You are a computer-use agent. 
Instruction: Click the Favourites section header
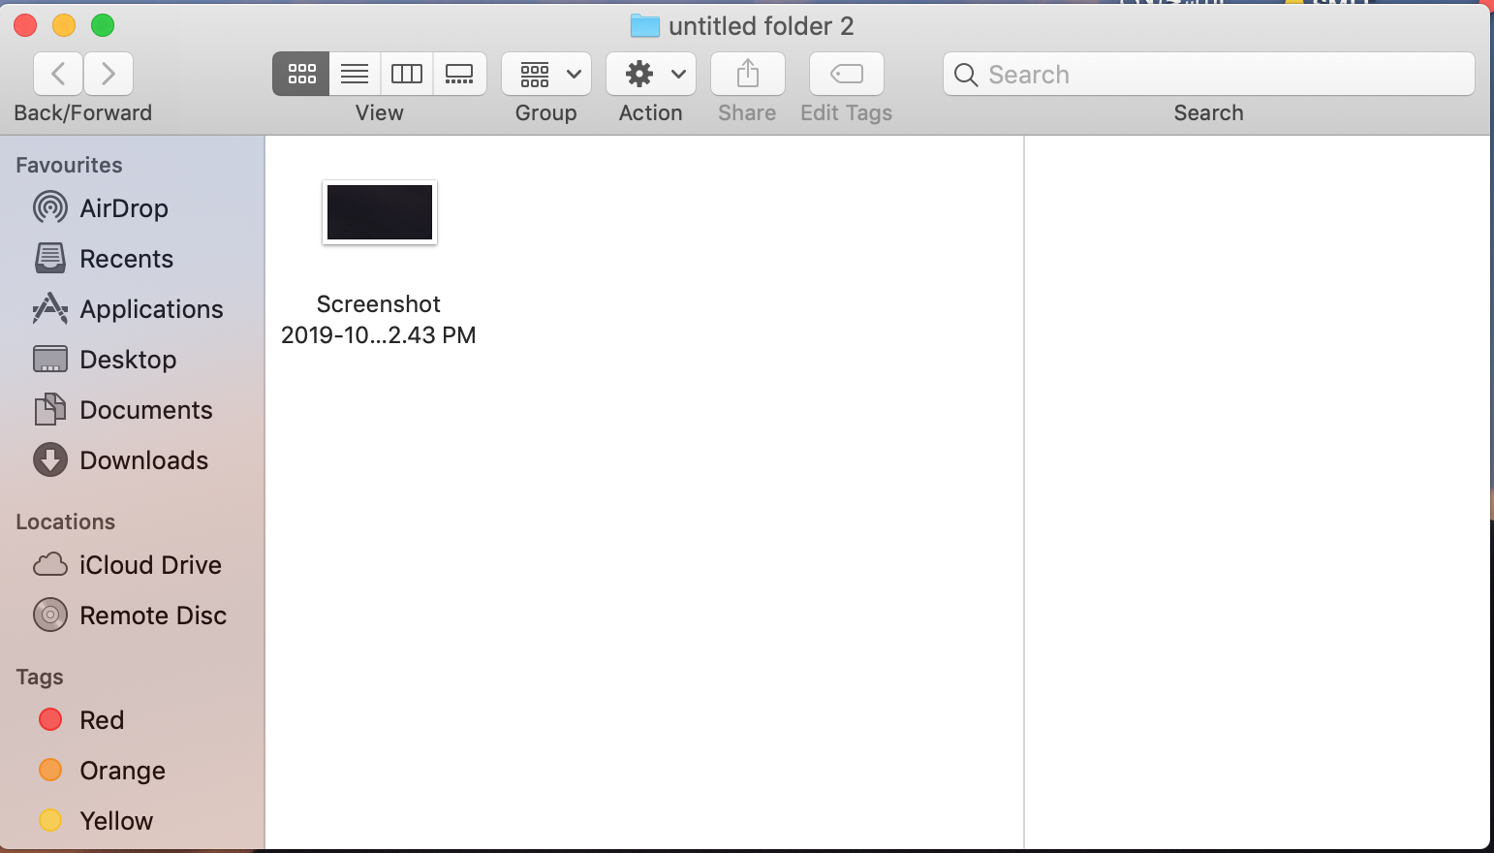click(x=69, y=165)
